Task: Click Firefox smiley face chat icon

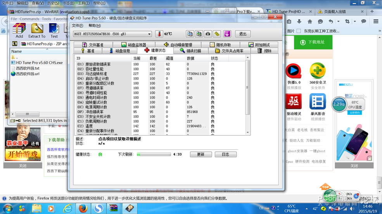Action: [x=320, y=22]
